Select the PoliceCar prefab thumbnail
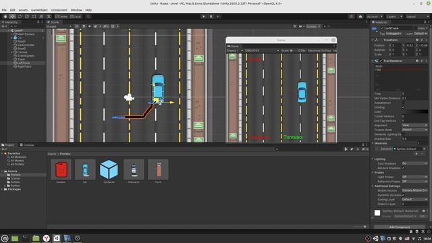The width and height of the screenshot is (432, 243). coord(134,169)
